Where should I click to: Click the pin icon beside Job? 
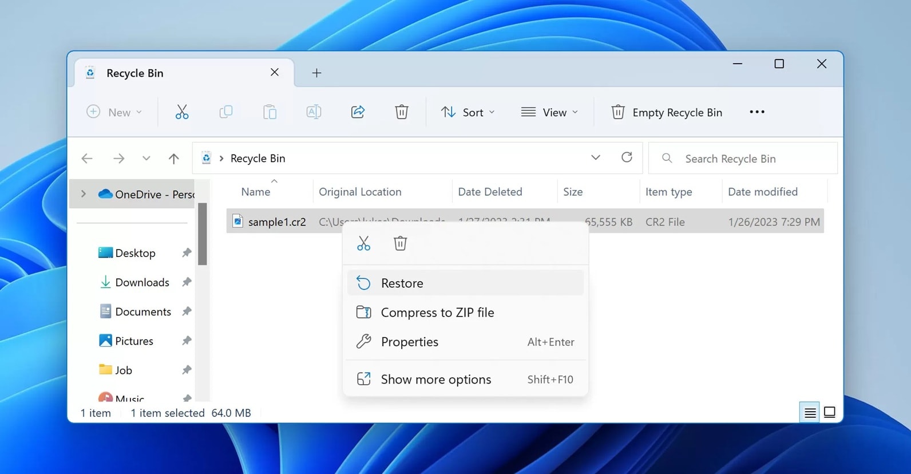187,370
